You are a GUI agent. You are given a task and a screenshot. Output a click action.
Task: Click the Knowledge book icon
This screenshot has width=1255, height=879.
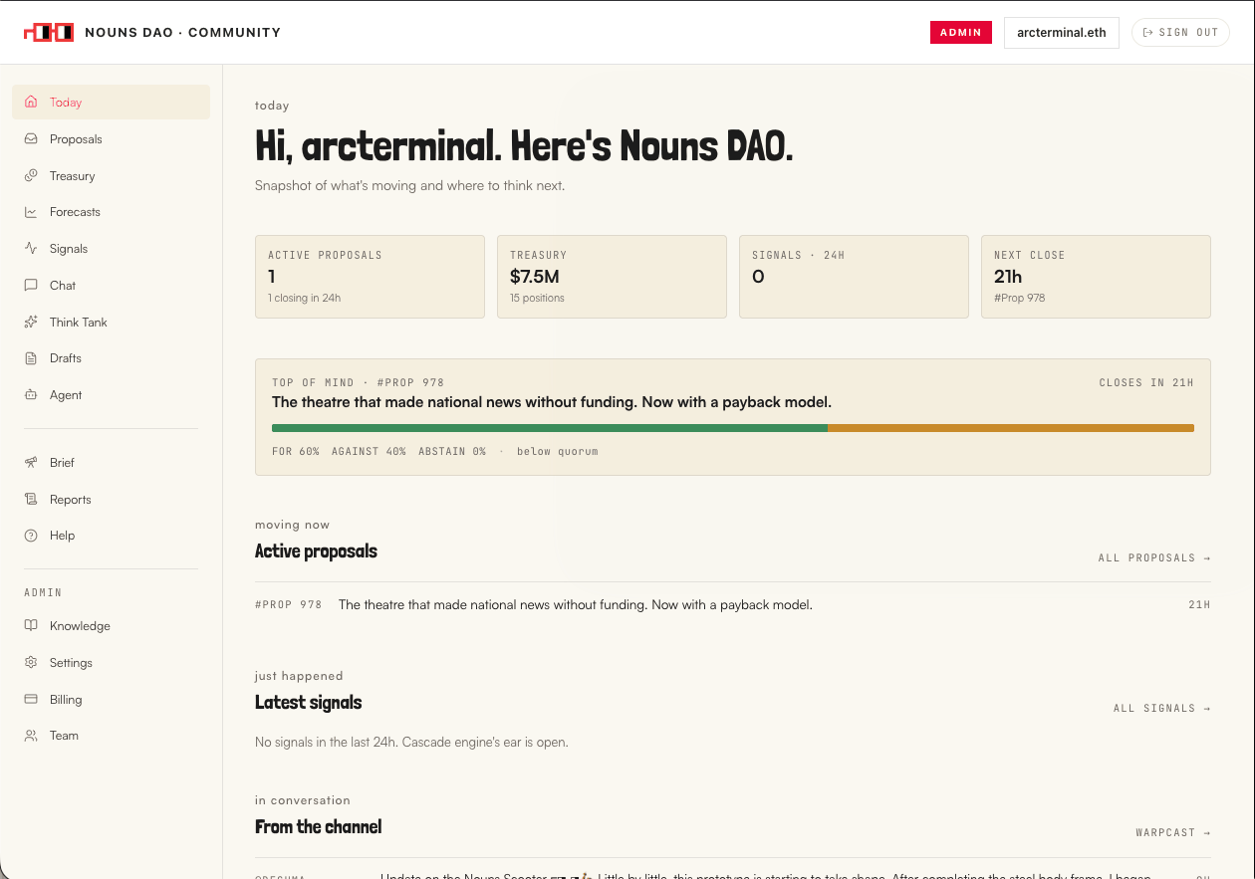(x=31, y=626)
